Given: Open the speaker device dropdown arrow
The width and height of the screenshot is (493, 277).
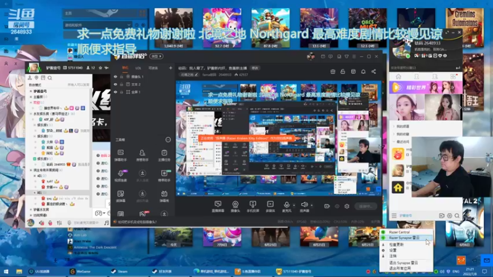Looking at the screenshot, I should (312, 205).
